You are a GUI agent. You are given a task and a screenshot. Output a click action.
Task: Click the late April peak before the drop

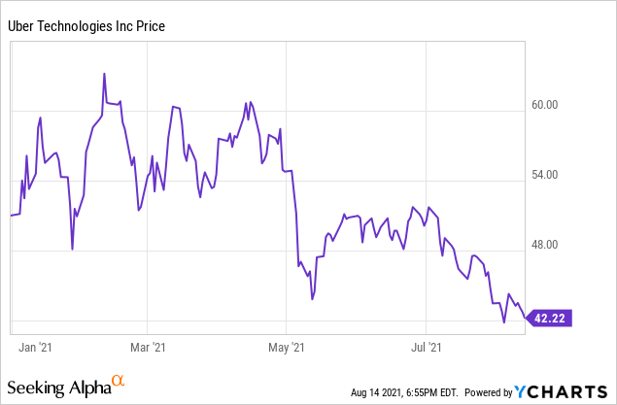point(280,128)
